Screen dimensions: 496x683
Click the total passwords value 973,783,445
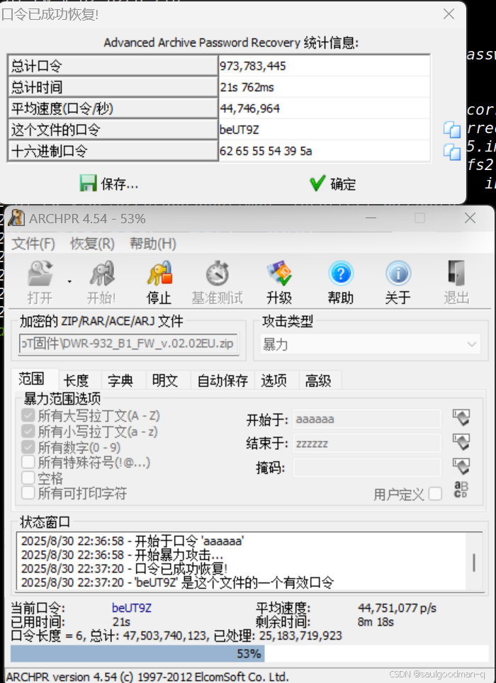pyautogui.click(x=252, y=66)
